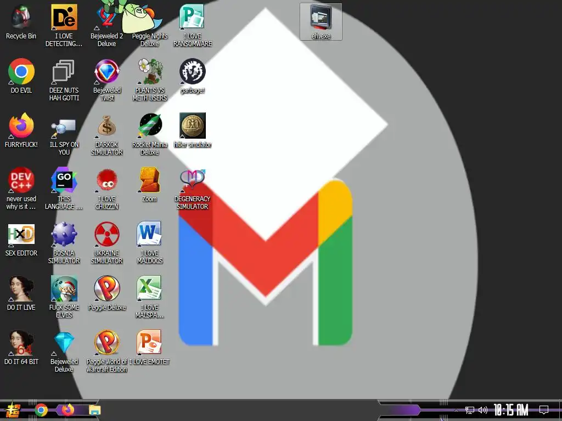Open the HxD hex editor desktop shortcut

[21, 240]
